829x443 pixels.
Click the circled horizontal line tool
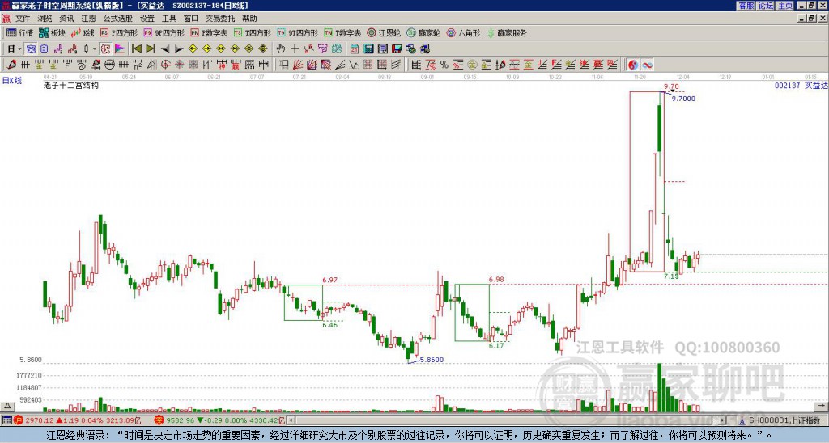[x=109, y=65]
